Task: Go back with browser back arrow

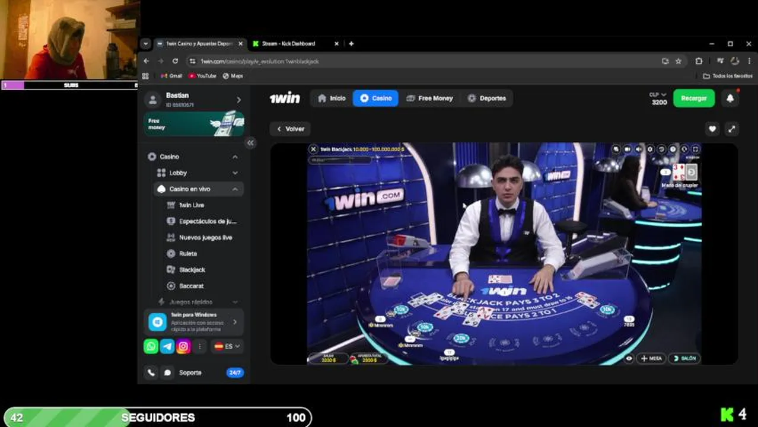Action: 146,61
